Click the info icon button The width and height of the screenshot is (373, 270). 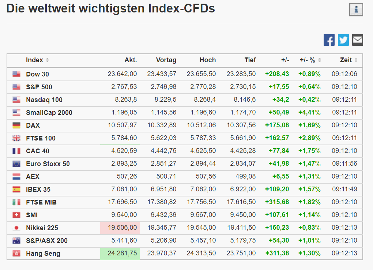pyautogui.click(x=356, y=10)
